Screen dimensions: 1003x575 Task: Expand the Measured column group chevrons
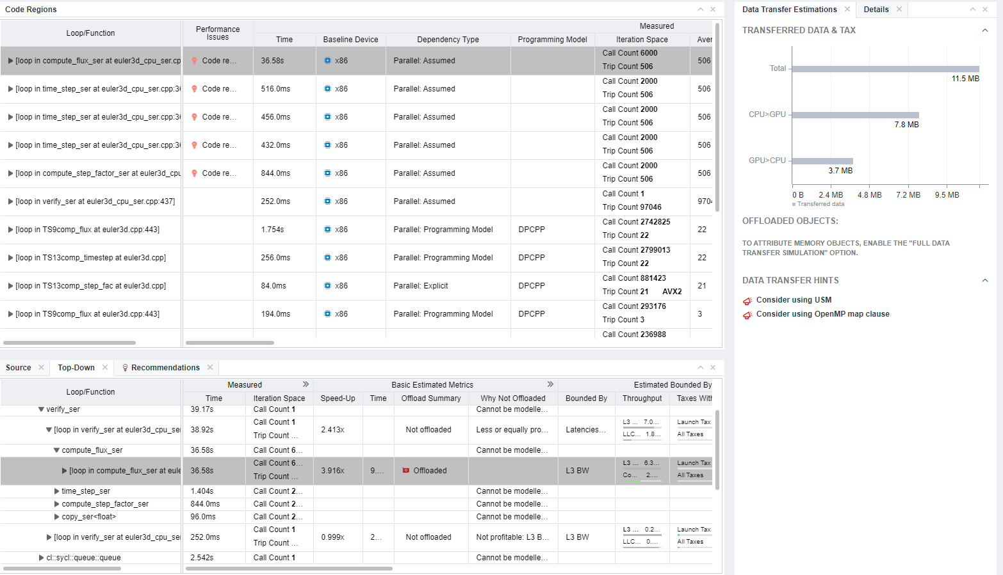[x=306, y=384]
